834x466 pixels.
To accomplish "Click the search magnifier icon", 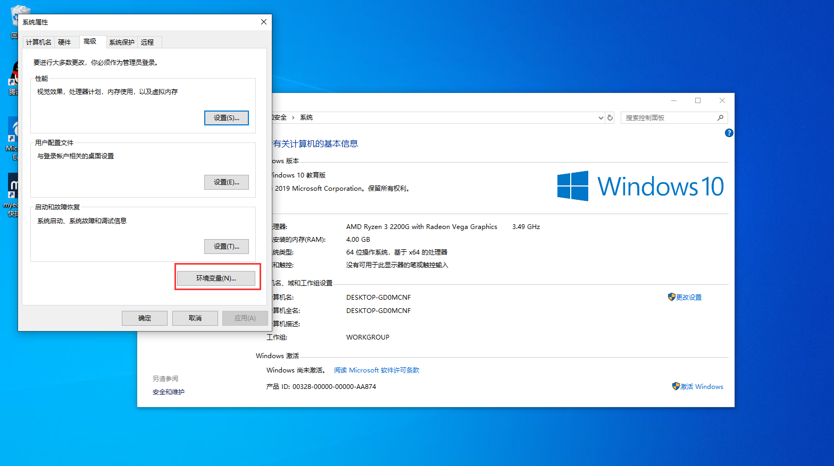I will (x=720, y=118).
